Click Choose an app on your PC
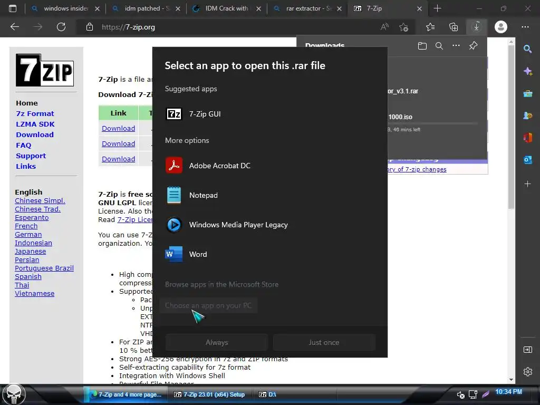 tap(208, 305)
